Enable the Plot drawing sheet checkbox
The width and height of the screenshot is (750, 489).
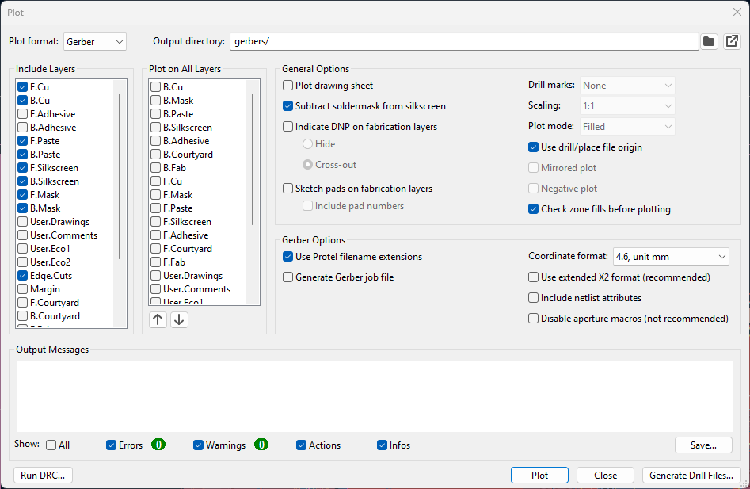[x=288, y=86]
